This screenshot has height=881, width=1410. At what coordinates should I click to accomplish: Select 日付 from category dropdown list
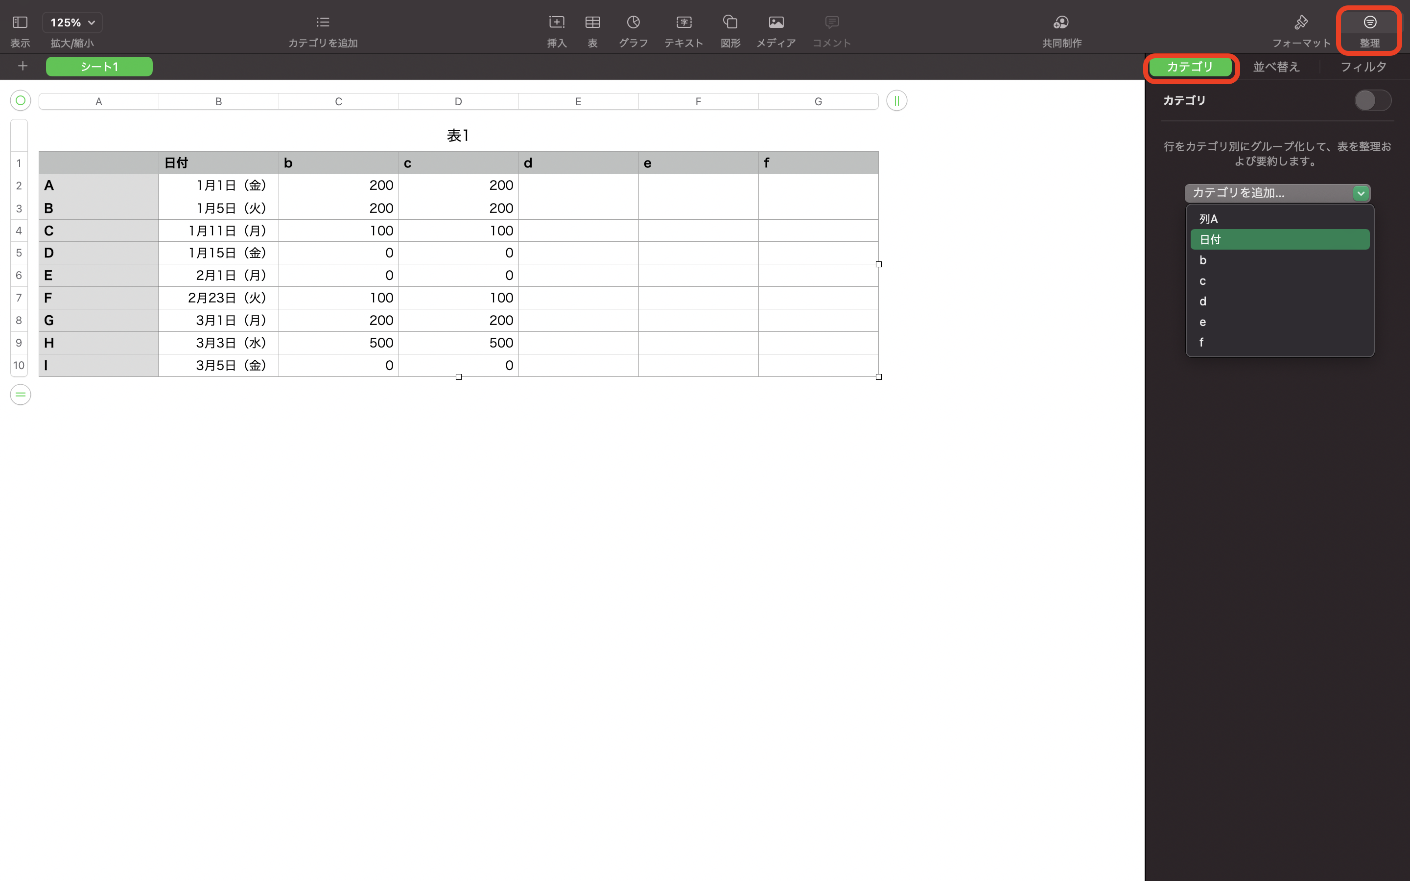coord(1278,238)
